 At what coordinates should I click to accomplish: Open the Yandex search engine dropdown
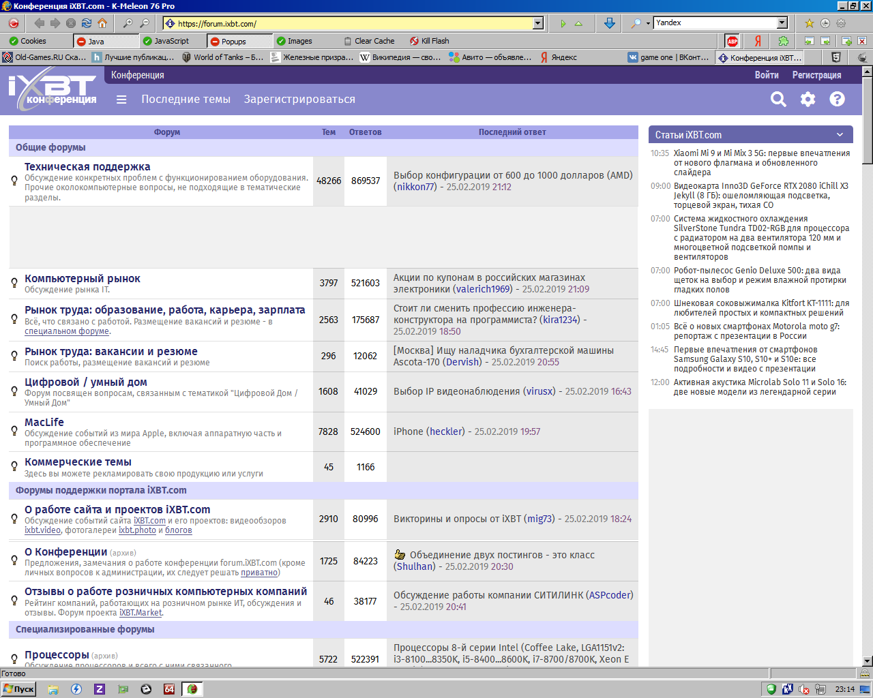click(x=782, y=22)
